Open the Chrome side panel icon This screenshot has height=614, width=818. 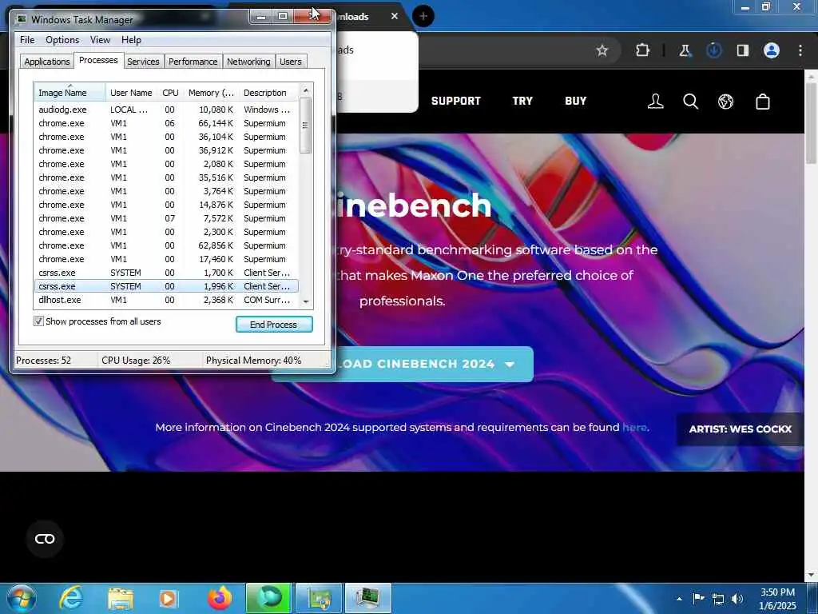[742, 50]
